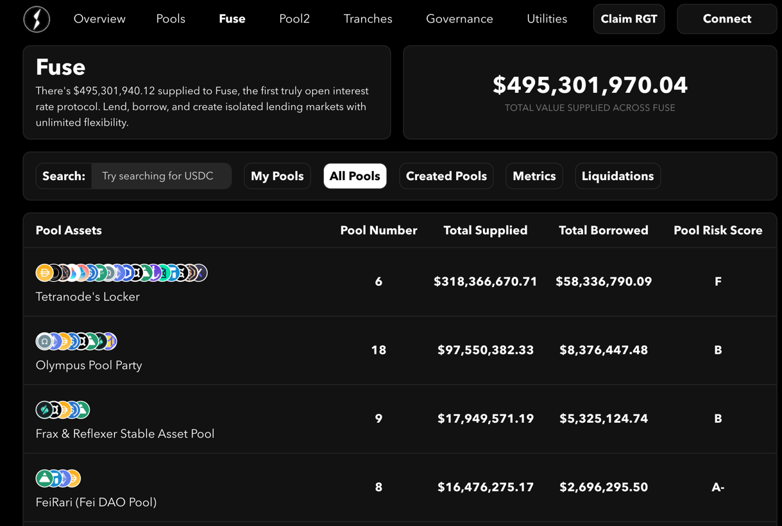The height and width of the screenshot is (526, 782).
Task: Click the $16,476,275.17 supplied value
Action: 486,488
